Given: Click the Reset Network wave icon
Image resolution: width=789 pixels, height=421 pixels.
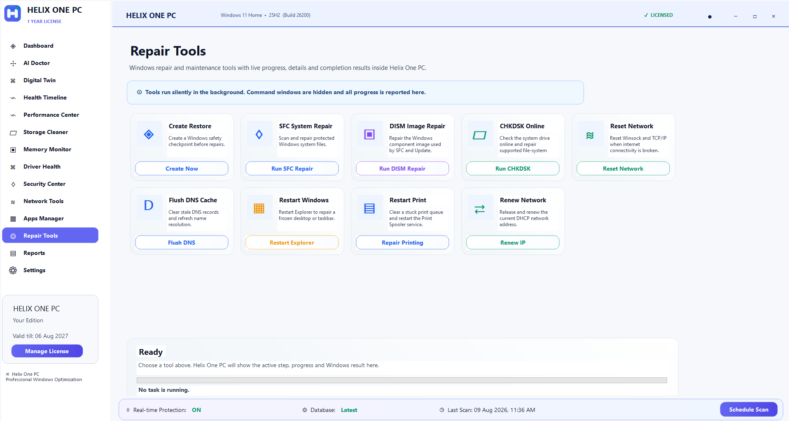Looking at the screenshot, I should [590, 135].
